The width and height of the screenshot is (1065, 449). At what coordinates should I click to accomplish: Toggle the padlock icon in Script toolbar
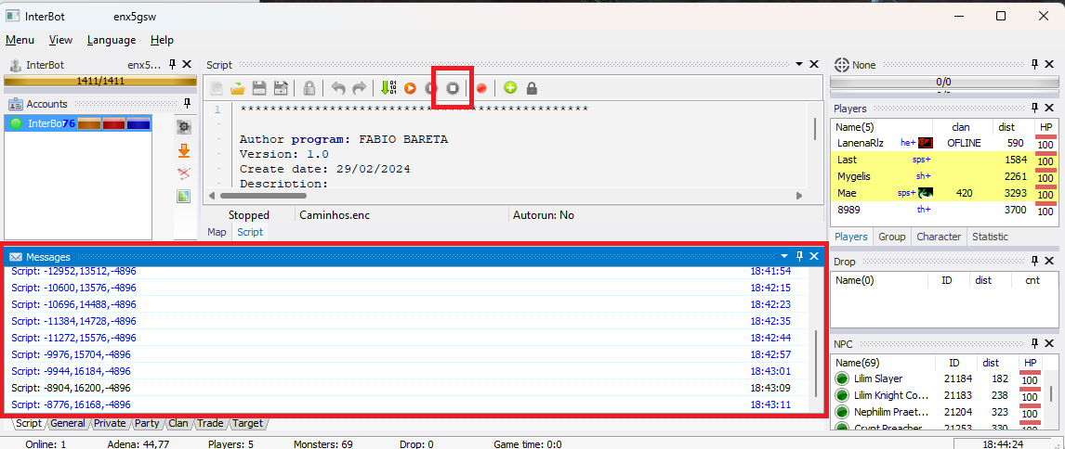pyautogui.click(x=532, y=88)
